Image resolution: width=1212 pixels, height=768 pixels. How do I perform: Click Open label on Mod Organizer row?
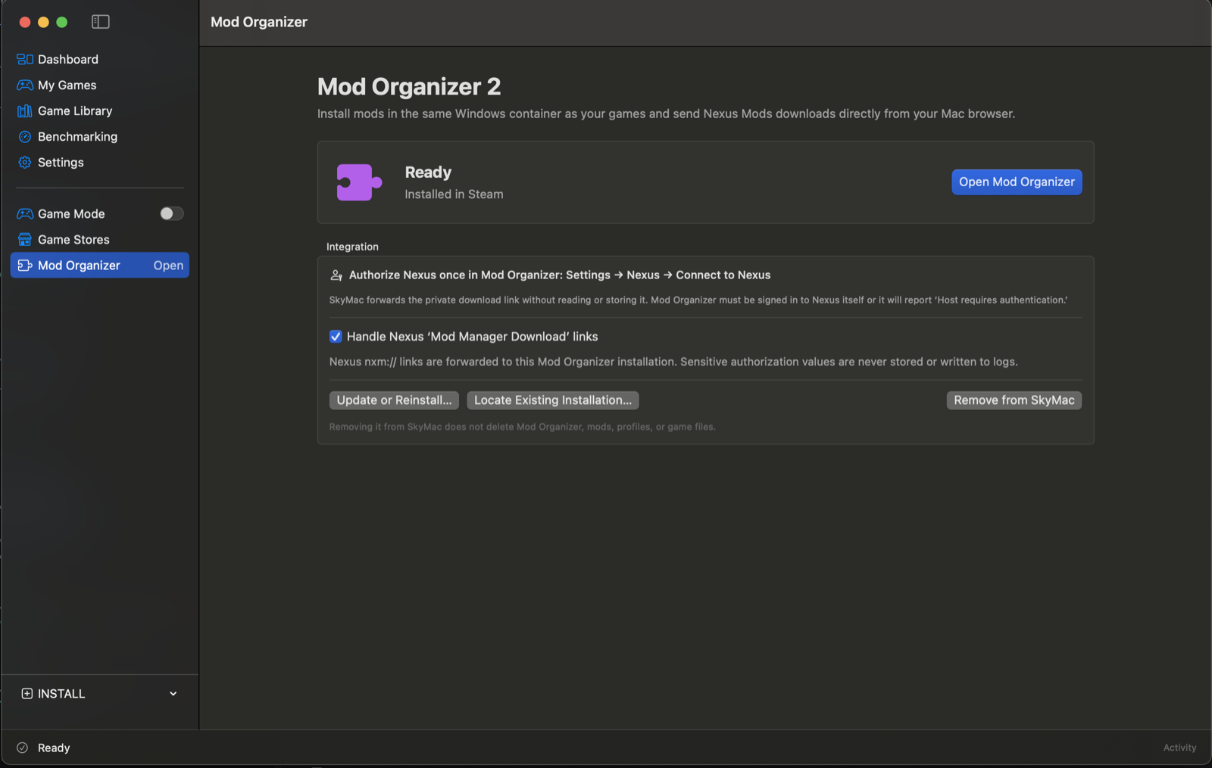(168, 265)
